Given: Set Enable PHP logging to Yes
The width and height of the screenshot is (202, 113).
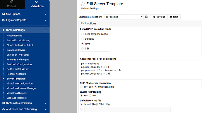Looking at the screenshot, I should [81, 96].
